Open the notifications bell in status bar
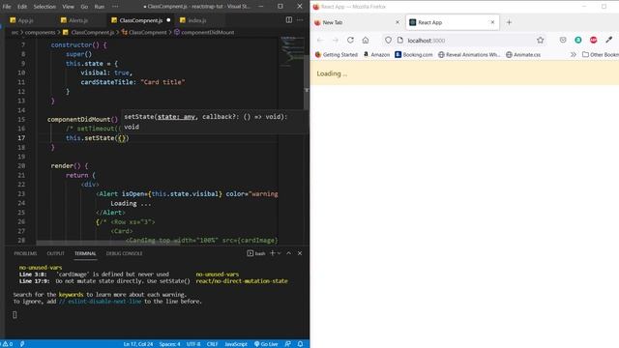 (x=300, y=344)
